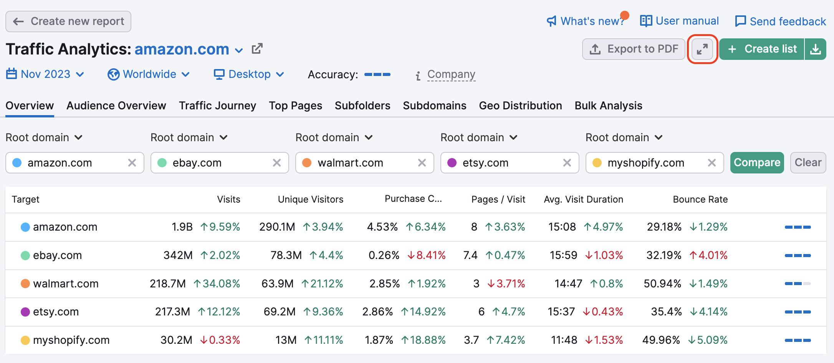Click ebay.com in the Target column
This screenshot has height=363, width=834.
pos(58,256)
